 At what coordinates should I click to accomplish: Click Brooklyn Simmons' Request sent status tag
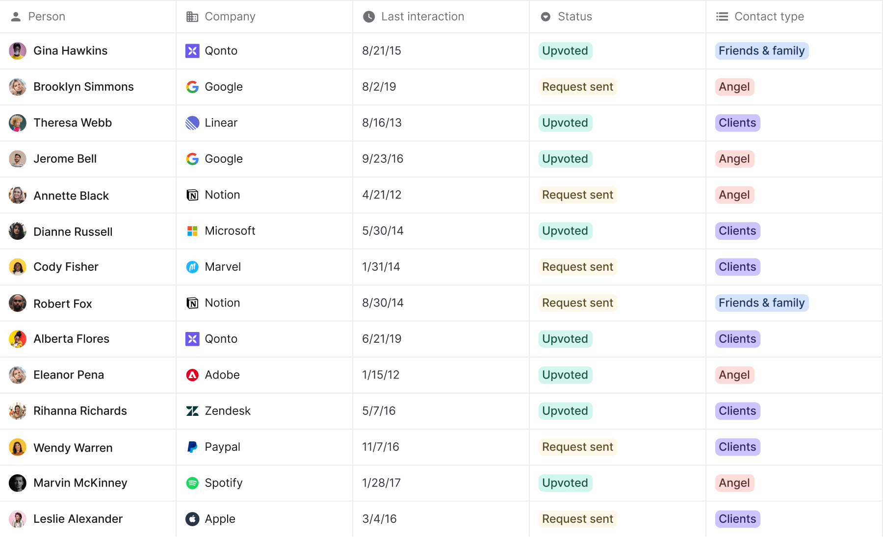(x=577, y=87)
